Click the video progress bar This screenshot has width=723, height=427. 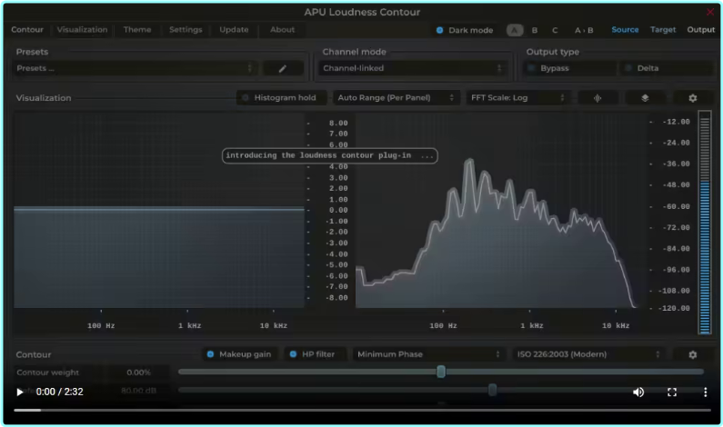(362, 410)
